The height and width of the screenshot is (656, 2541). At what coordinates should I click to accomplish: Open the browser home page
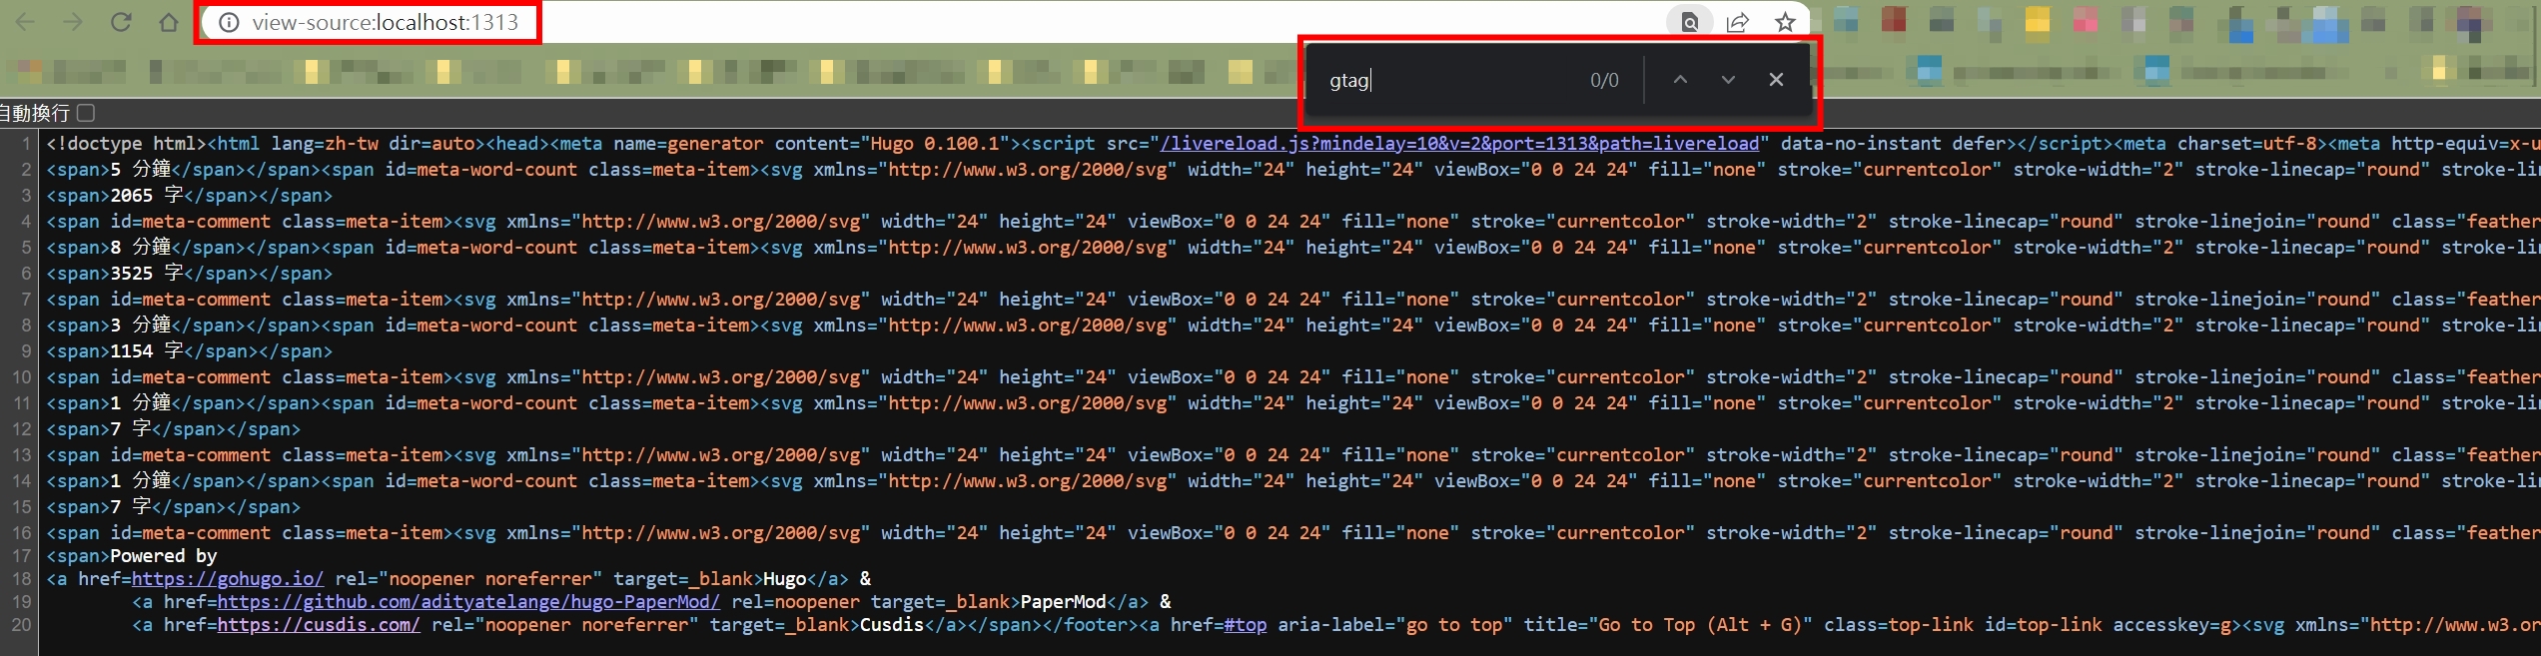pos(169,22)
